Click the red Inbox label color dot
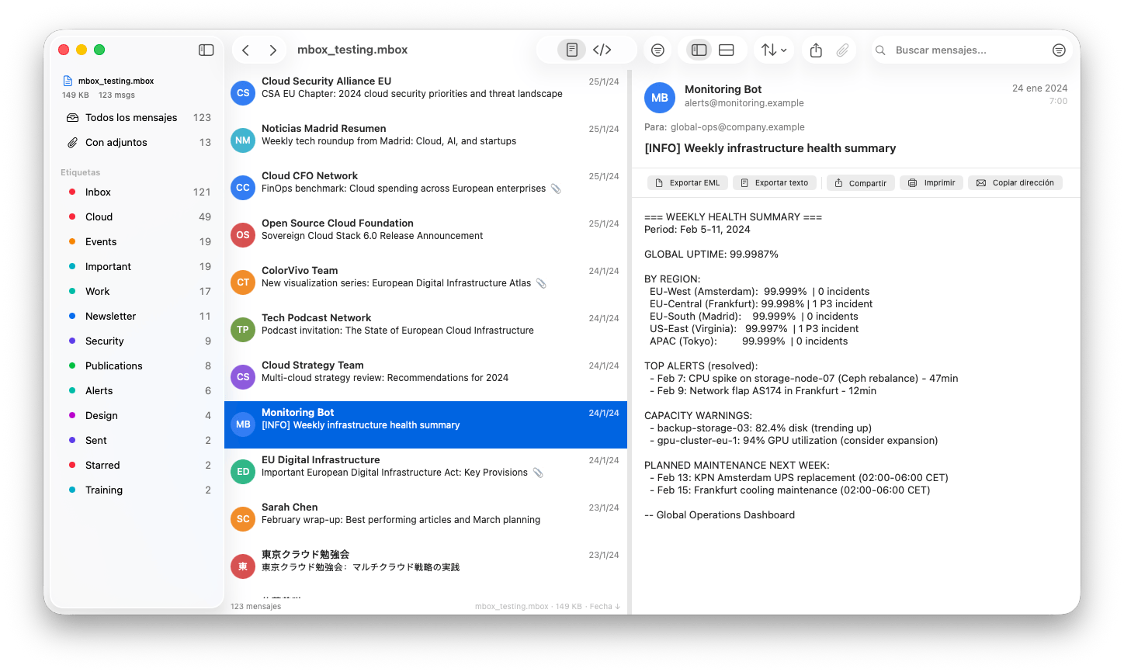The image size is (1124, 672). click(x=72, y=192)
